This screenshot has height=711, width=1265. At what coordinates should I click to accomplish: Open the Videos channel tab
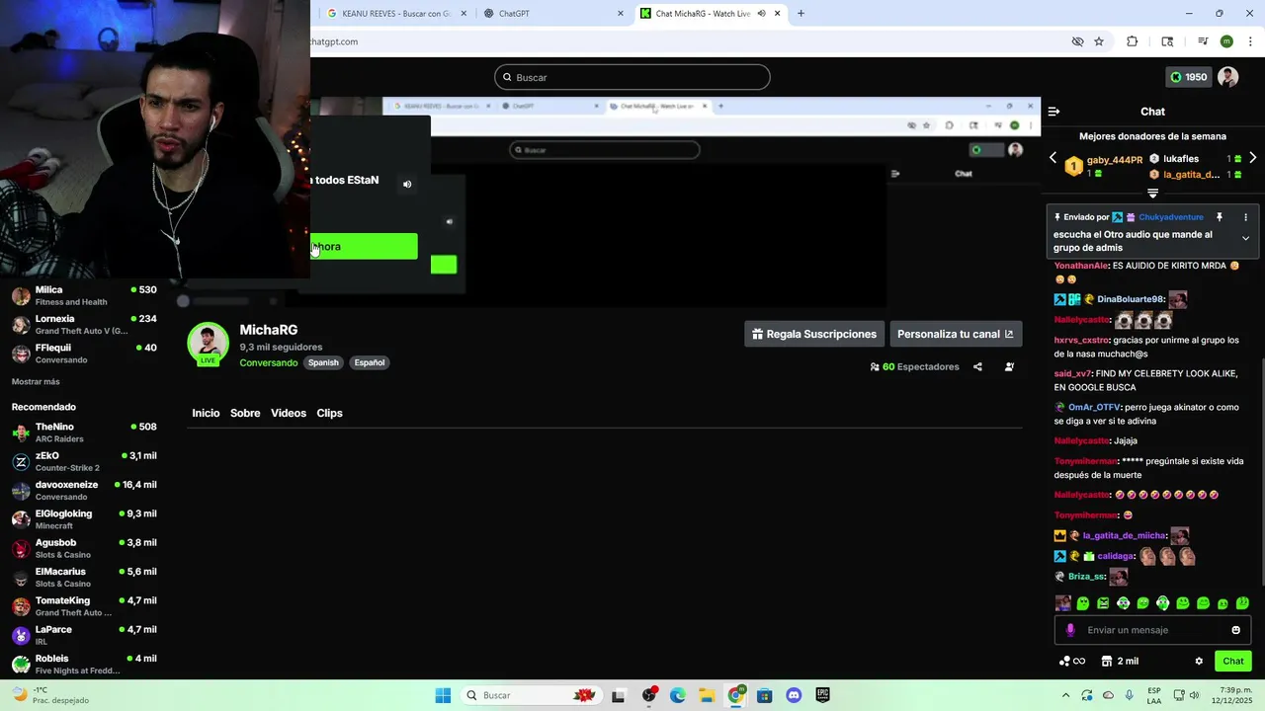point(289,413)
